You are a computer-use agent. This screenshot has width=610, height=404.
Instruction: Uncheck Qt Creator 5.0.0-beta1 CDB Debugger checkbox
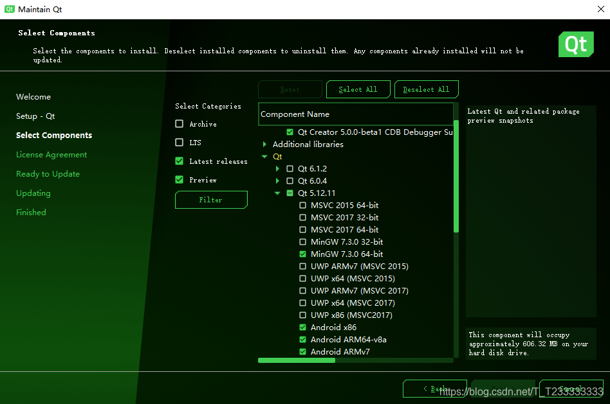point(290,132)
